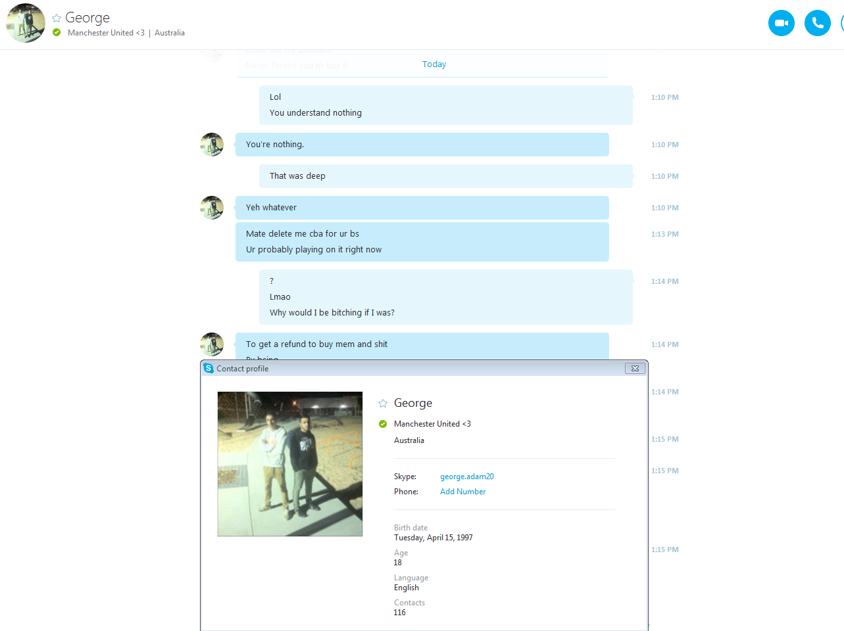Screen dimensions: 844x631
Task: Select the message "Why would I be bitching if I was?"
Action: 332,313
